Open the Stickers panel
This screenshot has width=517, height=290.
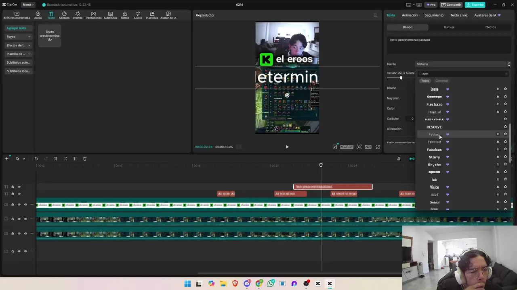pos(64,15)
